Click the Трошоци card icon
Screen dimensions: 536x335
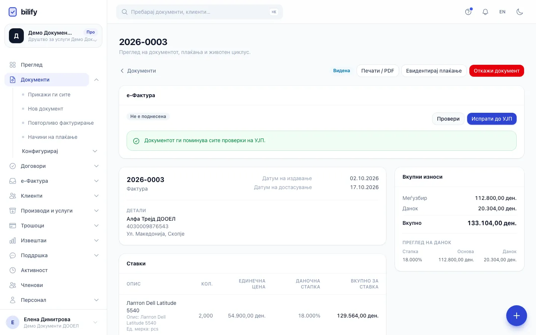point(13,226)
